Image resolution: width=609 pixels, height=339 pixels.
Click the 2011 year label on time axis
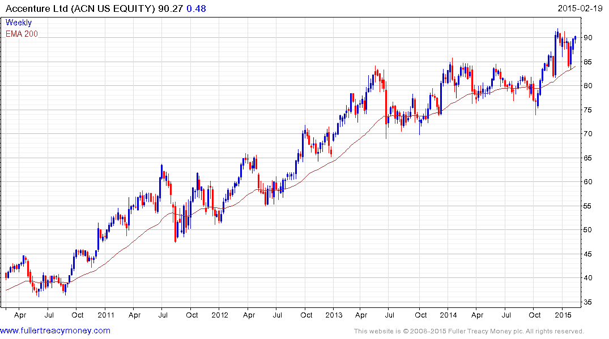106,315
